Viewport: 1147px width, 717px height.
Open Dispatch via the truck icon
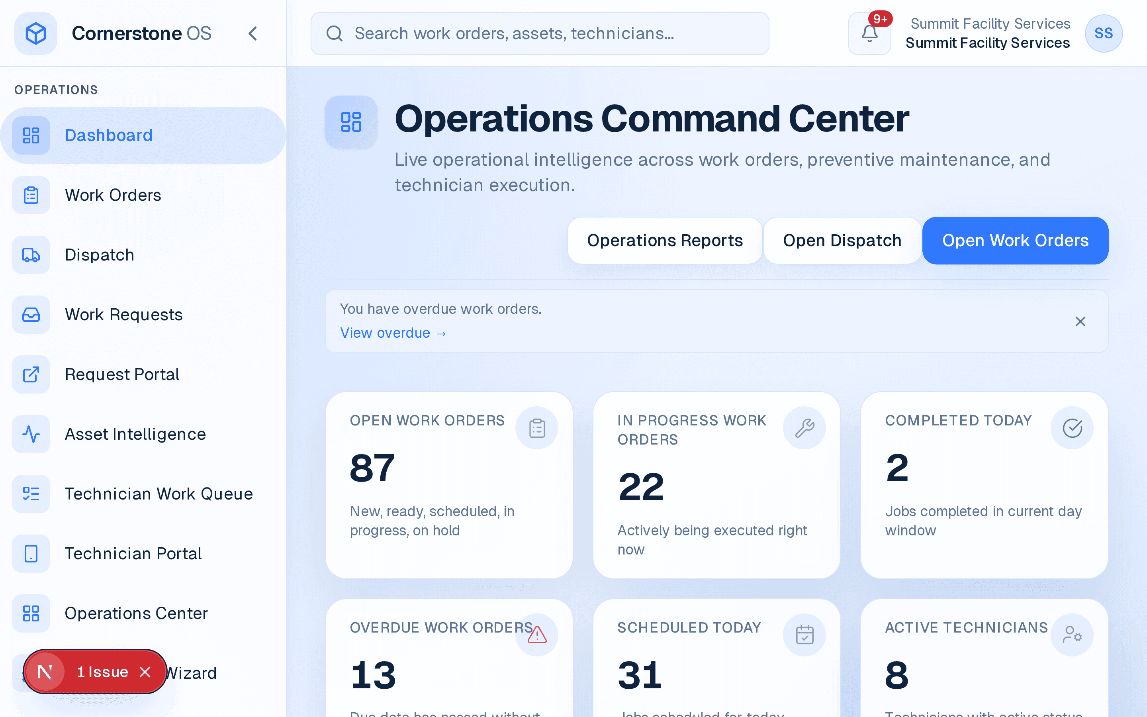31,255
